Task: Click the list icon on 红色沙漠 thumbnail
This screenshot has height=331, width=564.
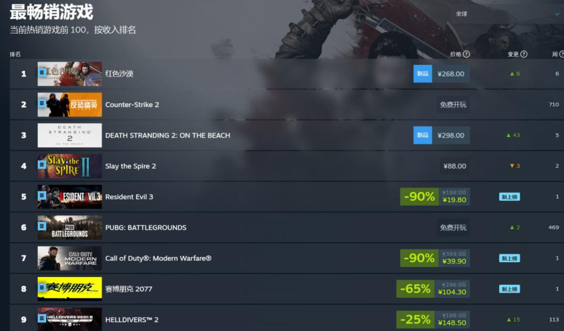Action: click(x=42, y=72)
